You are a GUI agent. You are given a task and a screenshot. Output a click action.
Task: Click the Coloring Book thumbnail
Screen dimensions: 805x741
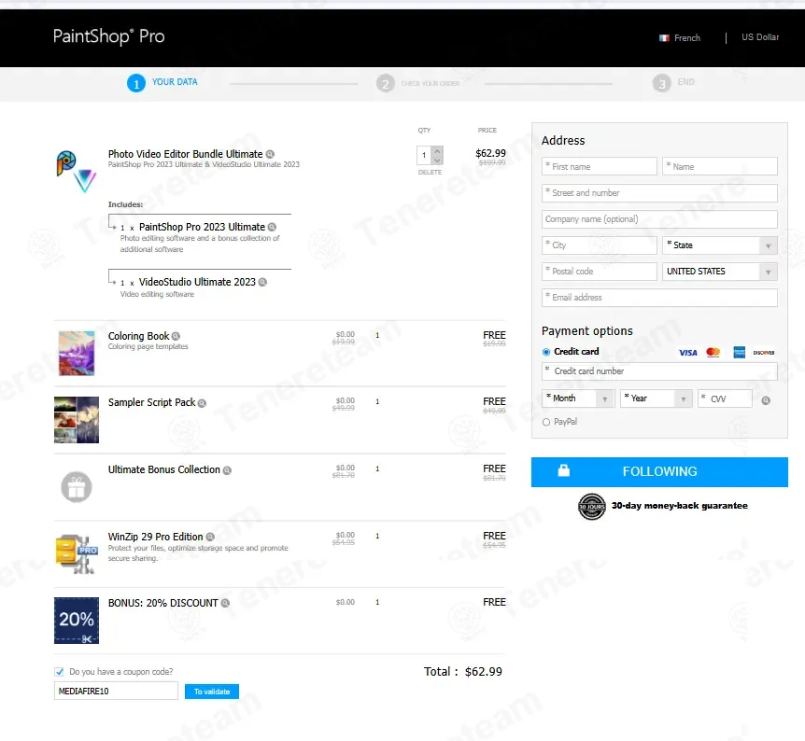(77, 353)
